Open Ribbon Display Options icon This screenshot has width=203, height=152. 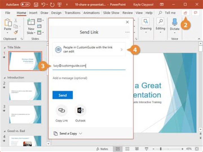162,5
